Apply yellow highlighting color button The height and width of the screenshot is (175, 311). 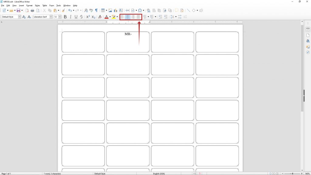click(114, 17)
